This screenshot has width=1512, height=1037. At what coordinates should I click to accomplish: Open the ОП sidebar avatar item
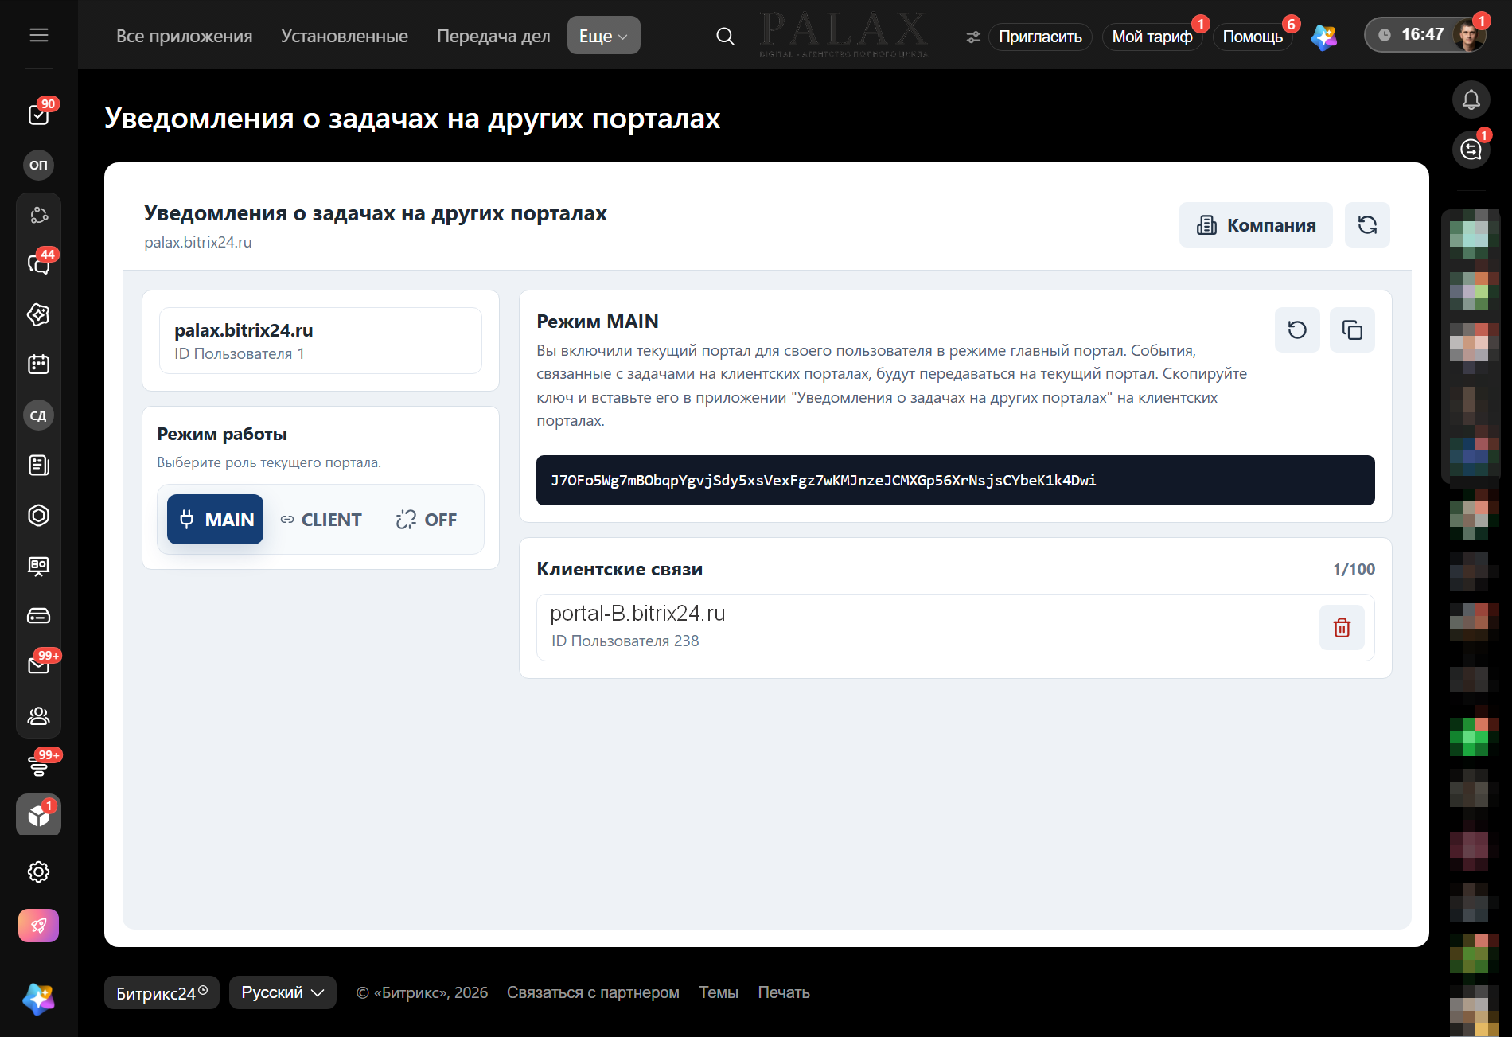click(38, 165)
